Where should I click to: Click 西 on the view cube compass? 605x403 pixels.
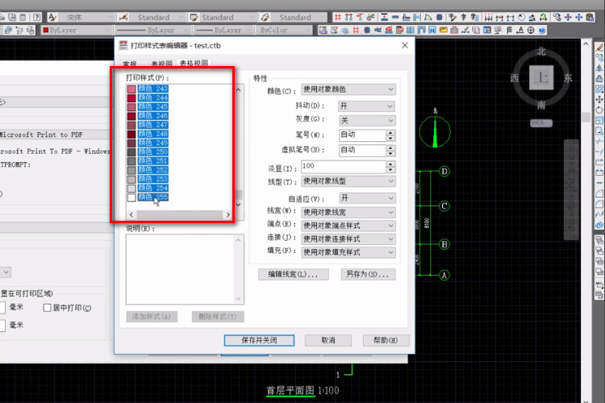[x=515, y=78]
